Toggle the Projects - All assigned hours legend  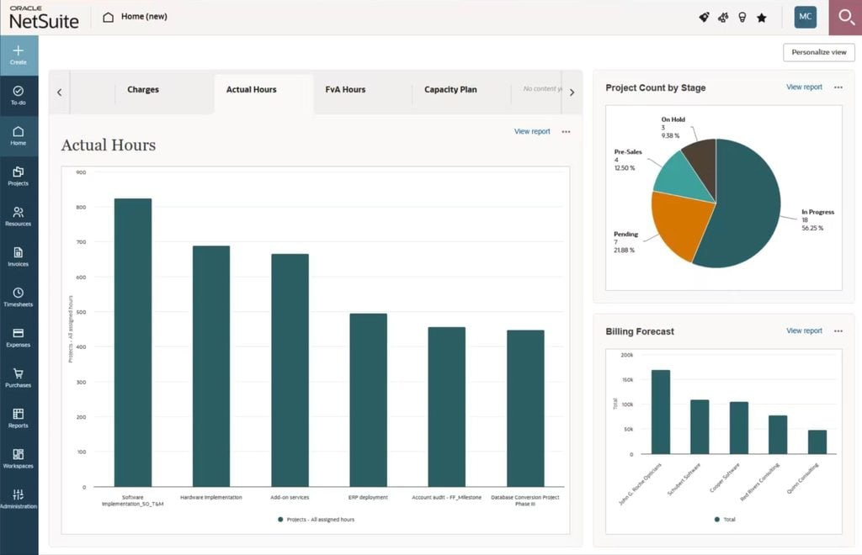(x=317, y=520)
